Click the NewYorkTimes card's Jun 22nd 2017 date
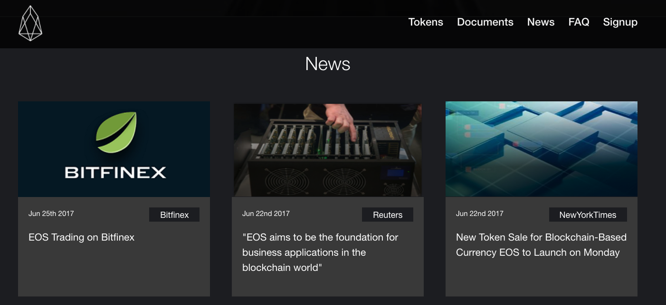Viewport: 666px width, 305px height. (x=480, y=214)
